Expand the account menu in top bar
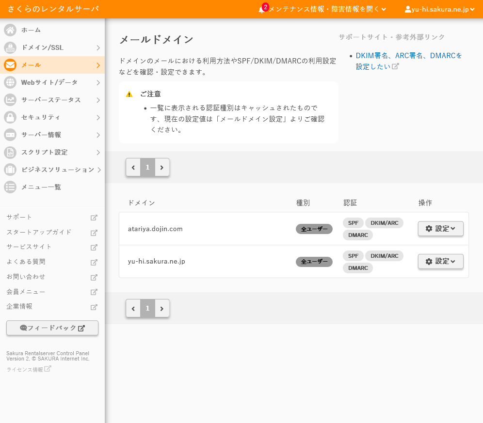The height and width of the screenshot is (423, 483). pos(439,9)
